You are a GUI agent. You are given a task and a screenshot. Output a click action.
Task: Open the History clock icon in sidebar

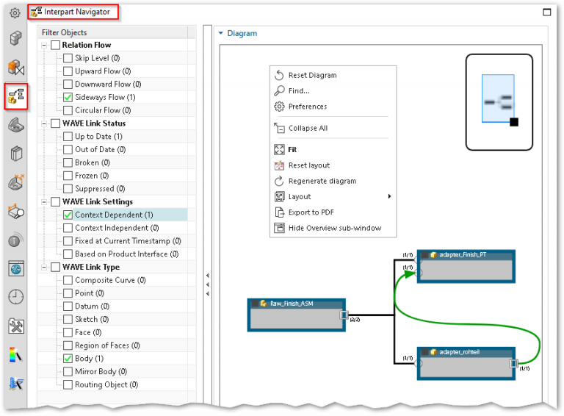pyautogui.click(x=15, y=296)
